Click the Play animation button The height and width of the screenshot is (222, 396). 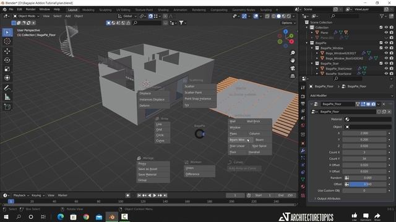155,195
